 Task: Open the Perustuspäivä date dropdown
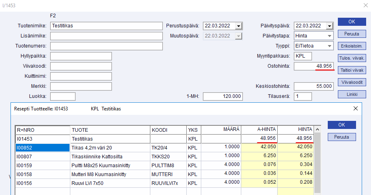238,26
